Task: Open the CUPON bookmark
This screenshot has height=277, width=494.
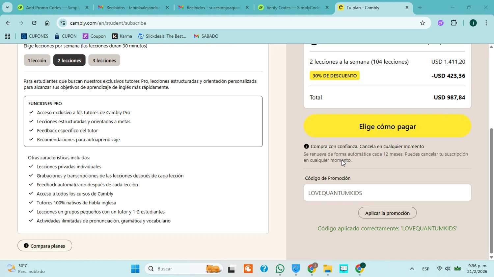Action: pos(66,36)
